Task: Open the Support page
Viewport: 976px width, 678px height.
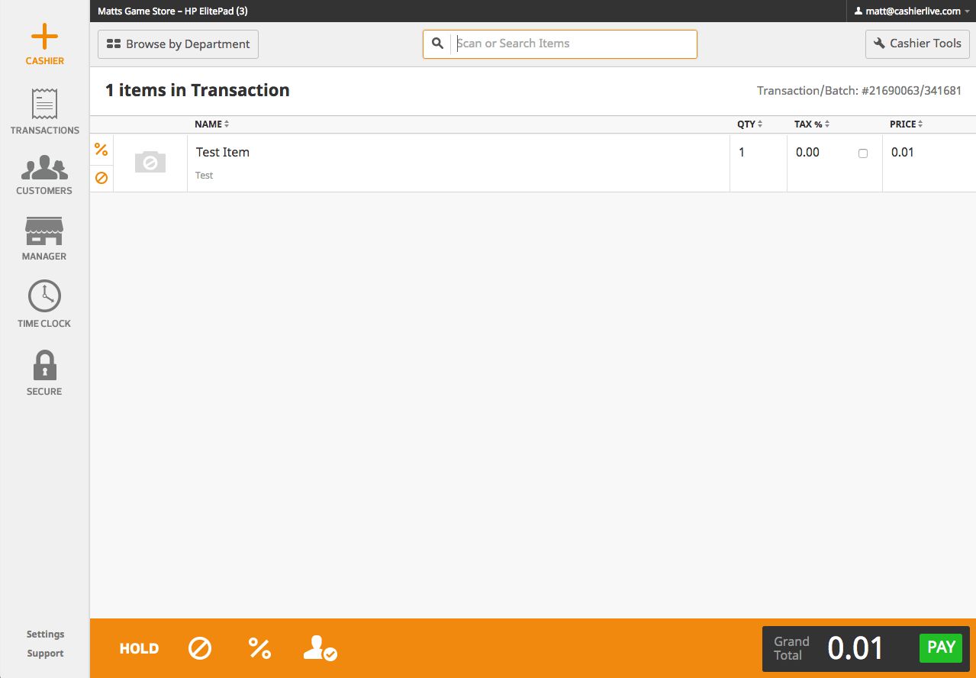Action: click(x=45, y=653)
